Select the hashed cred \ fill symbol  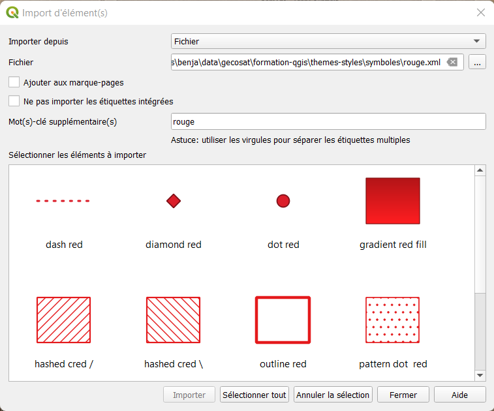click(173, 320)
